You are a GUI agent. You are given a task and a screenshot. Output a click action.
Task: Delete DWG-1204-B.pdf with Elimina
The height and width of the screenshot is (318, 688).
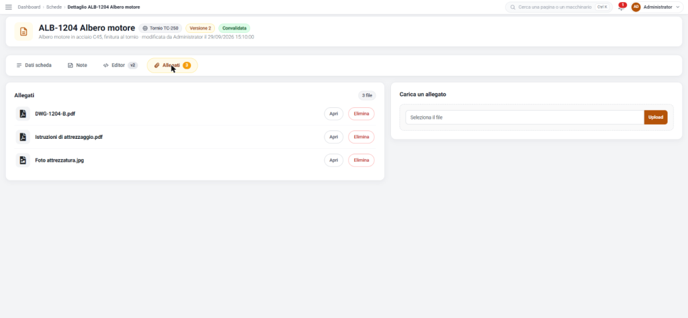(361, 114)
